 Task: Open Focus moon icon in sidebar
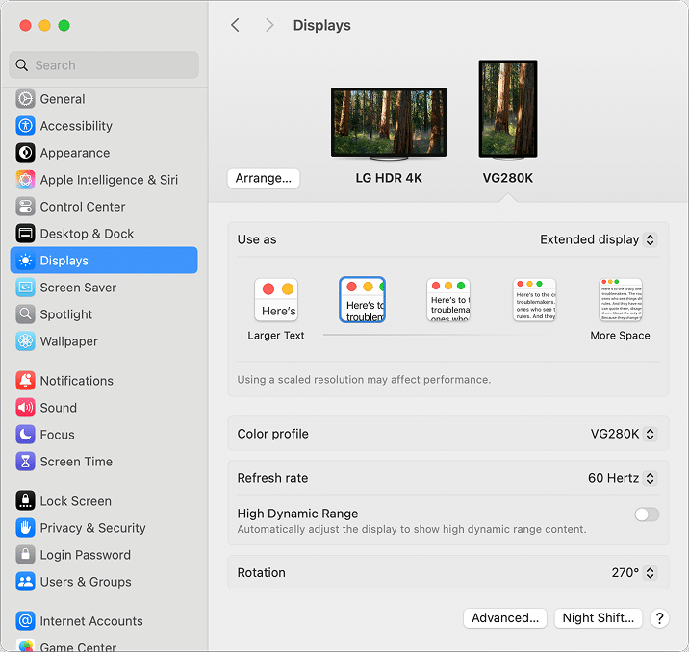pos(25,435)
